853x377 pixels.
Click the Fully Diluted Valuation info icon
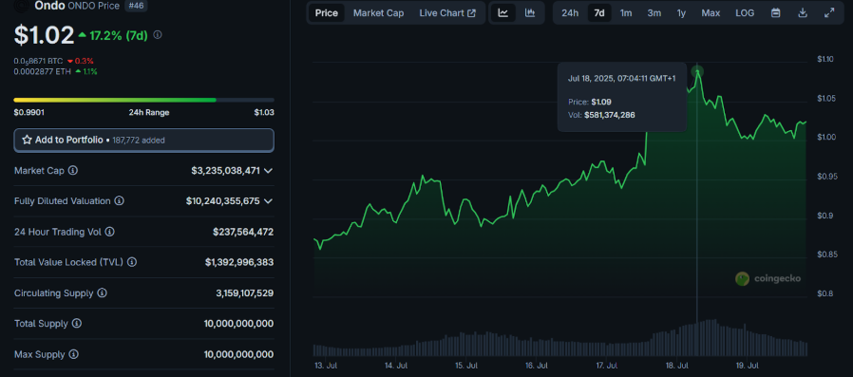click(x=119, y=200)
